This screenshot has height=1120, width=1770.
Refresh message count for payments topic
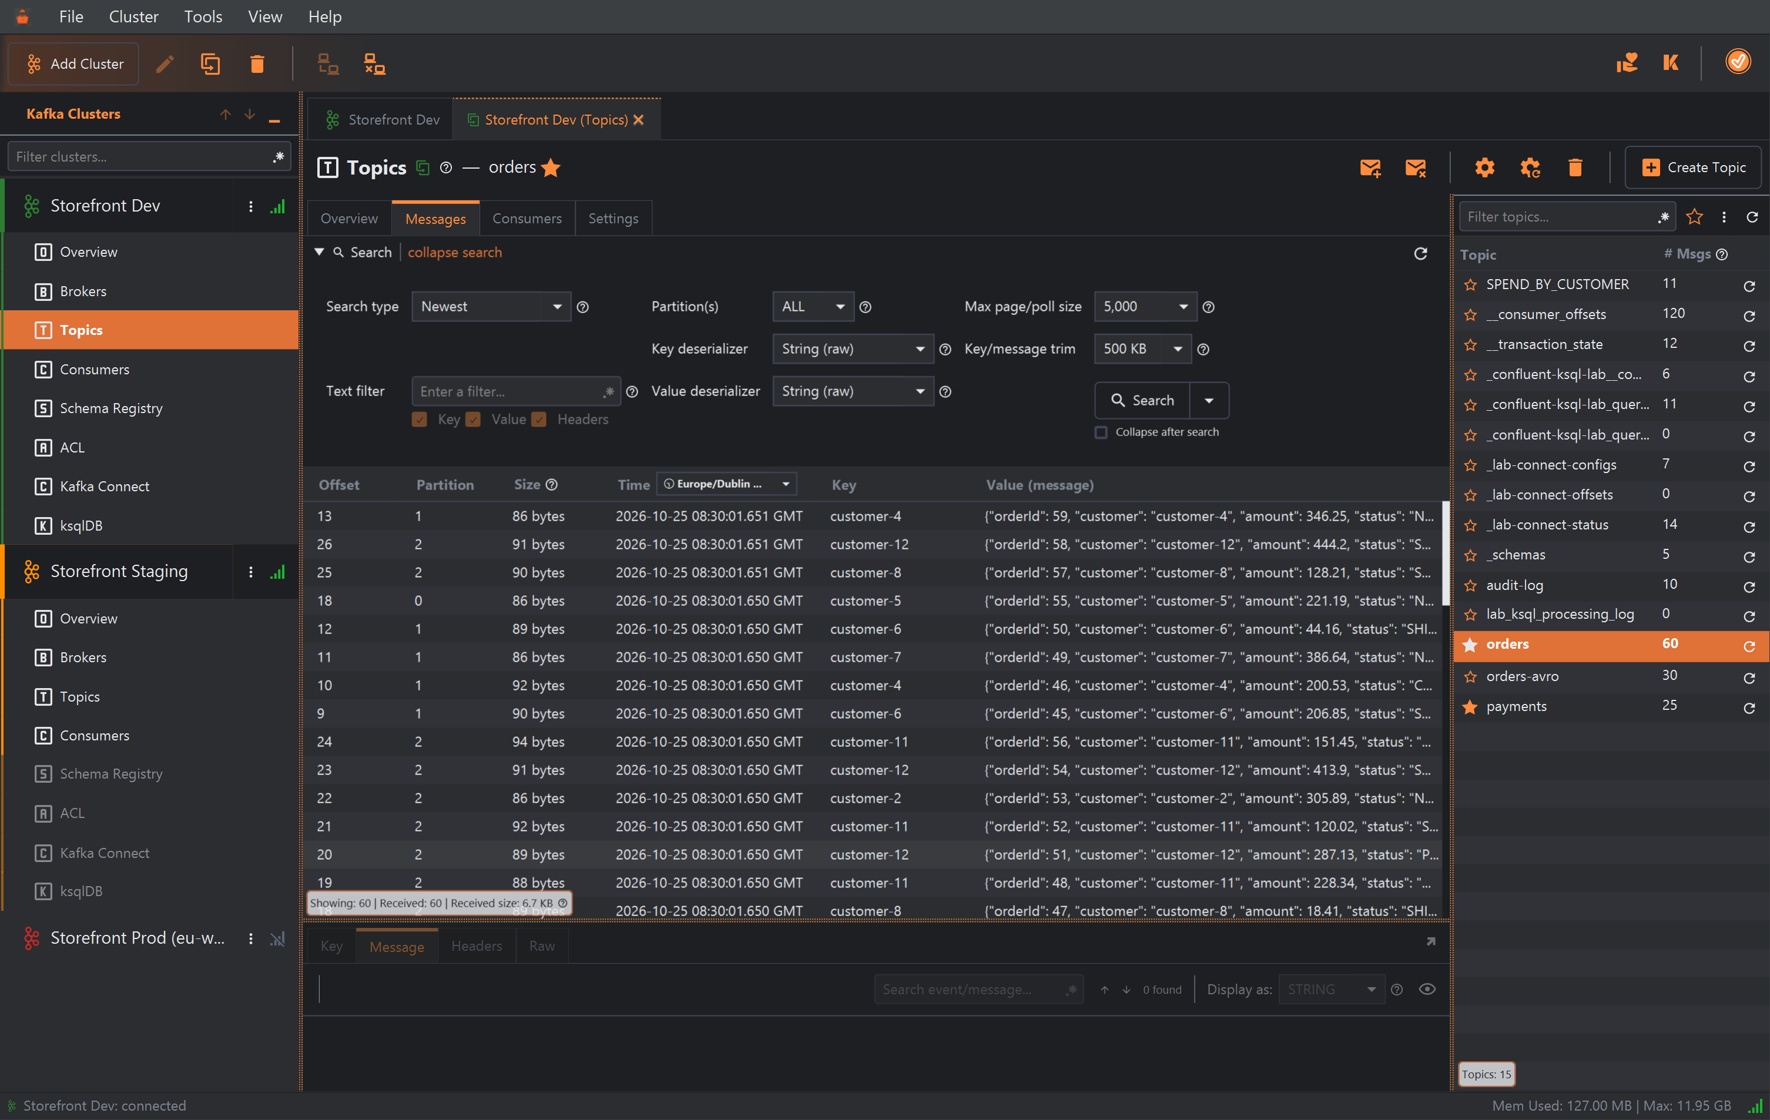click(x=1749, y=707)
